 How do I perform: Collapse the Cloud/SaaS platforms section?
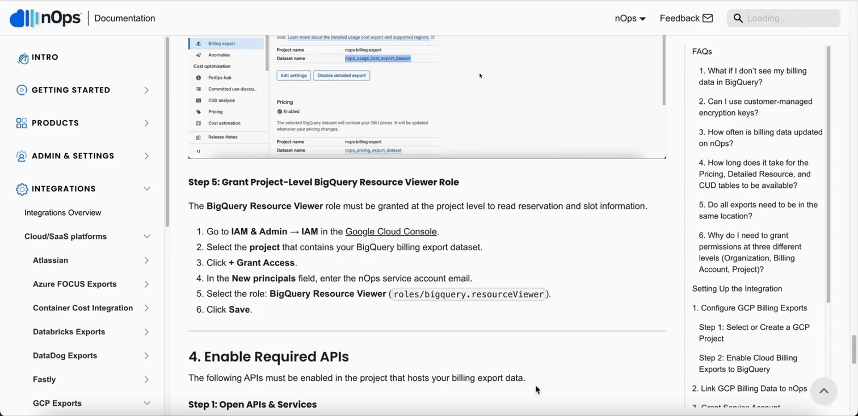[146, 236]
